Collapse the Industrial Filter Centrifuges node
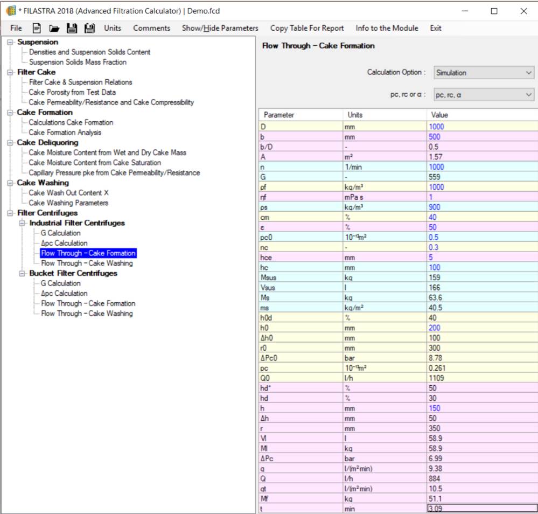The image size is (538, 514). (x=22, y=223)
